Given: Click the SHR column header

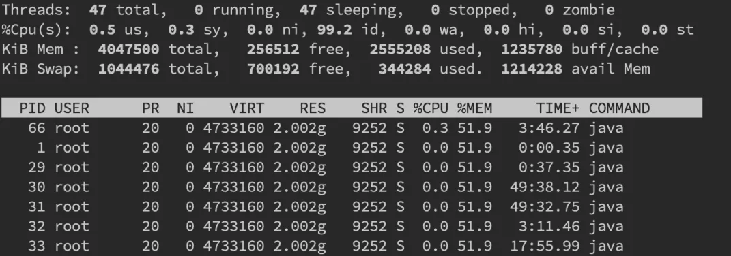Looking at the screenshot, I should (x=374, y=108).
